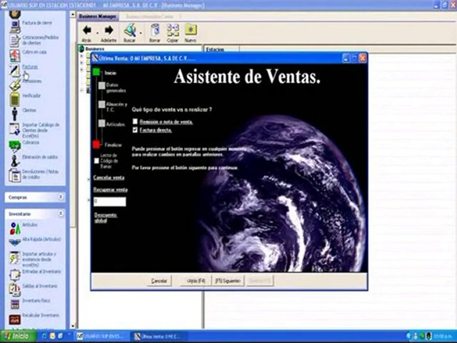Open the Alta Rápida (Artículos) icon
Screen dimensions: 457x343
tap(15, 242)
